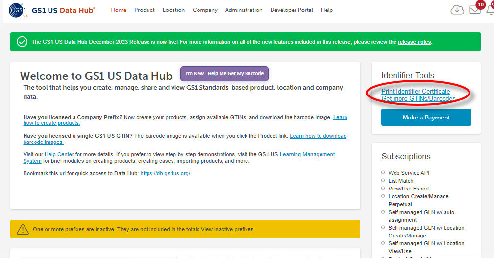Open the Administration menu
494x261 pixels.
pos(244,10)
